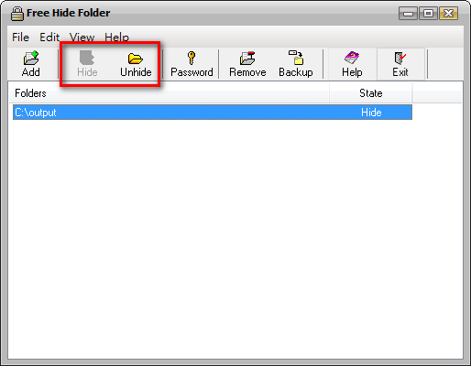The height and width of the screenshot is (366, 471).
Task: Click the Exit door icon
Action: [x=400, y=58]
